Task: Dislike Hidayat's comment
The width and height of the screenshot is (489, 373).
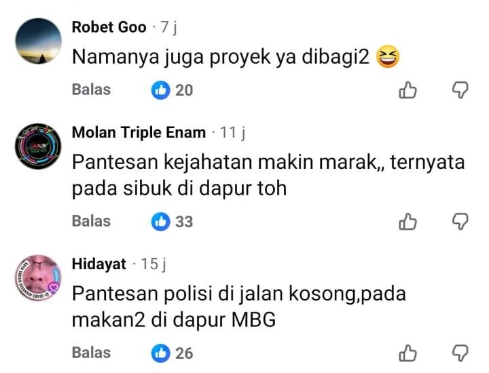Action: coord(460,353)
